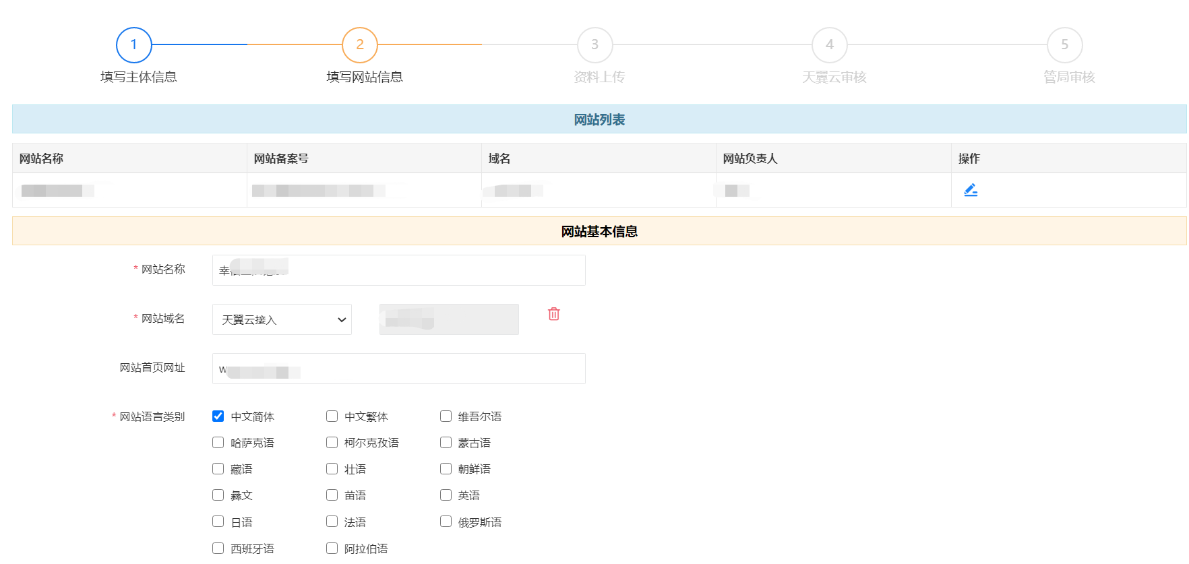Screen dimensions: 1189x564
Task: Click the 网站首页网址 input field
Action: point(399,369)
